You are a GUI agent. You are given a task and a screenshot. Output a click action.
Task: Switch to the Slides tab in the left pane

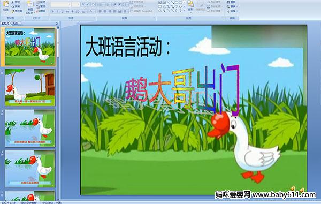coord(5,24)
